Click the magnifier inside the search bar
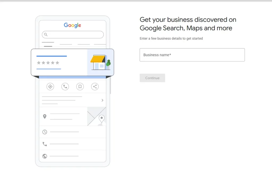The width and height of the screenshot is (272, 180). click(46, 34)
